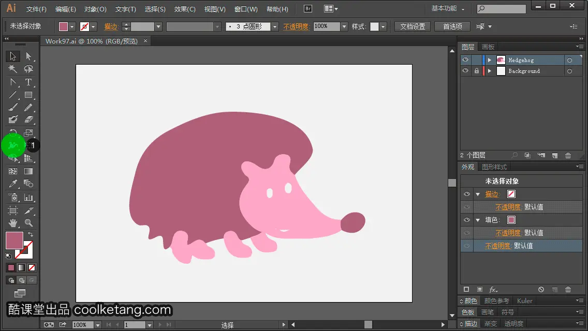This screenshot has height=331, width=588.
Task: Toggle visibility of Background layer
Action: tap(465, 71)
